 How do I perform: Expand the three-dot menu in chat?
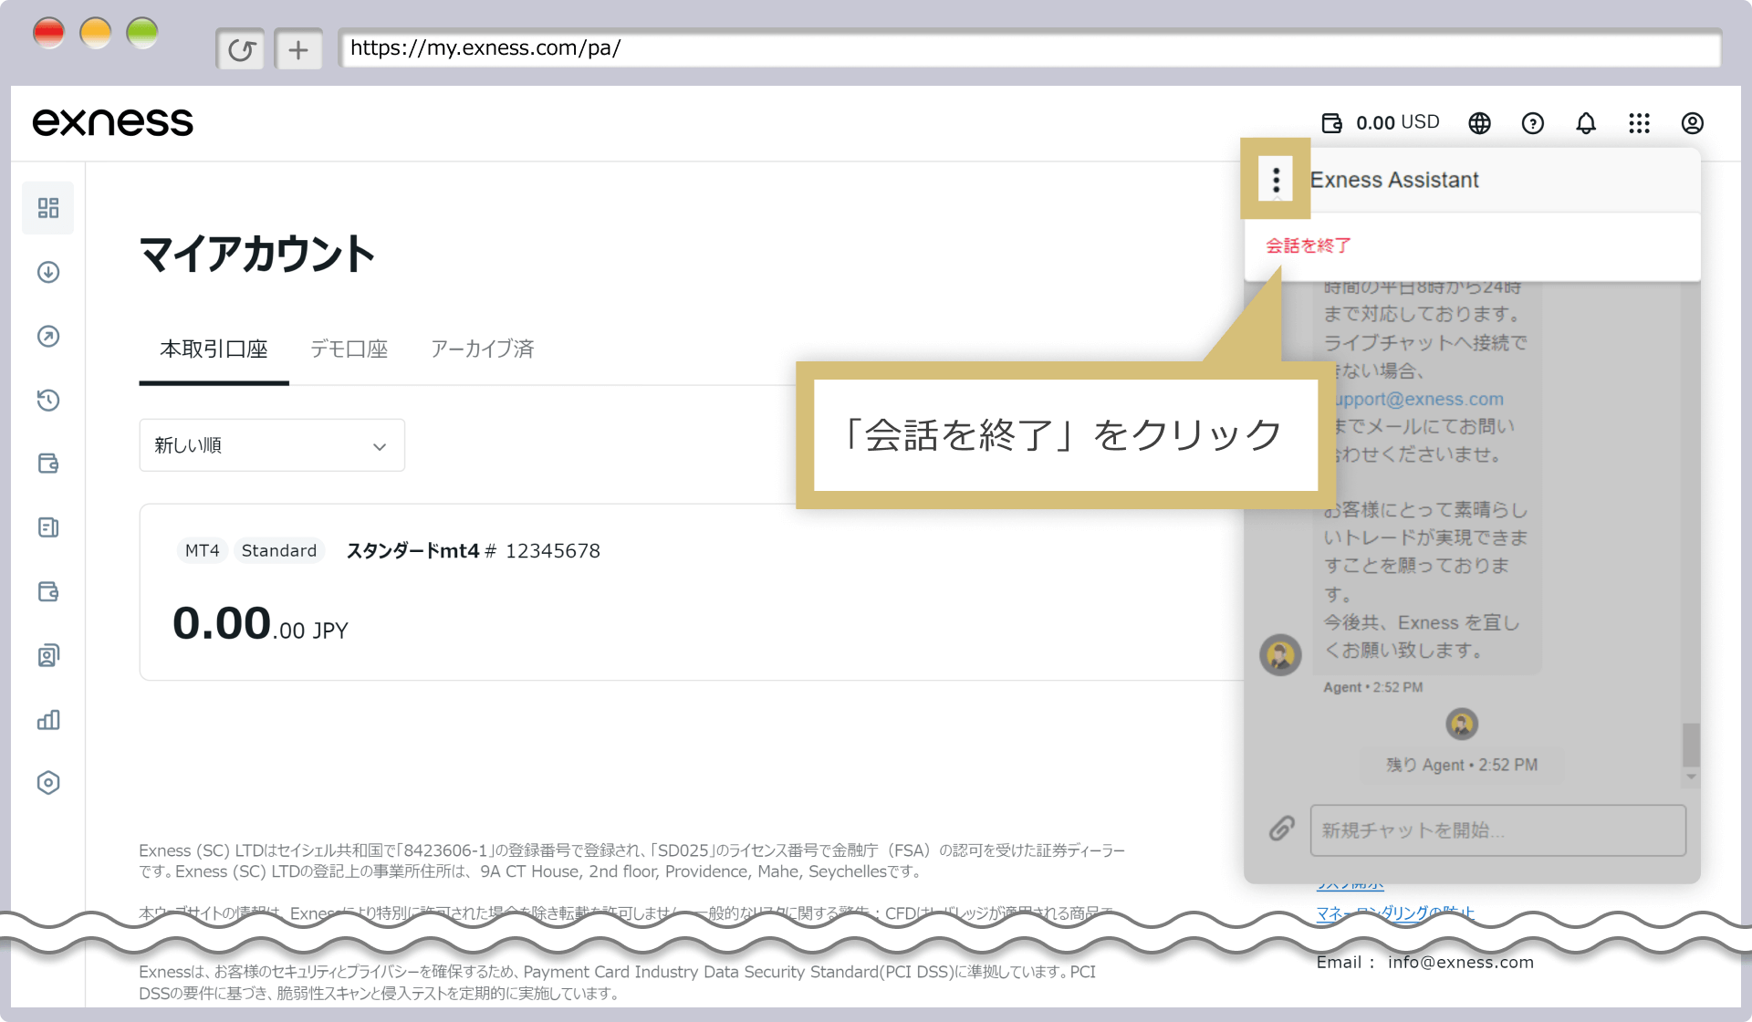[x=1277, y=179]
